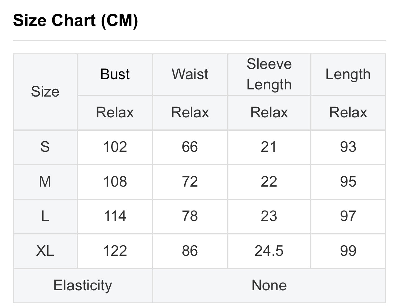Select the XL size row label

click(x=45, y=251)
